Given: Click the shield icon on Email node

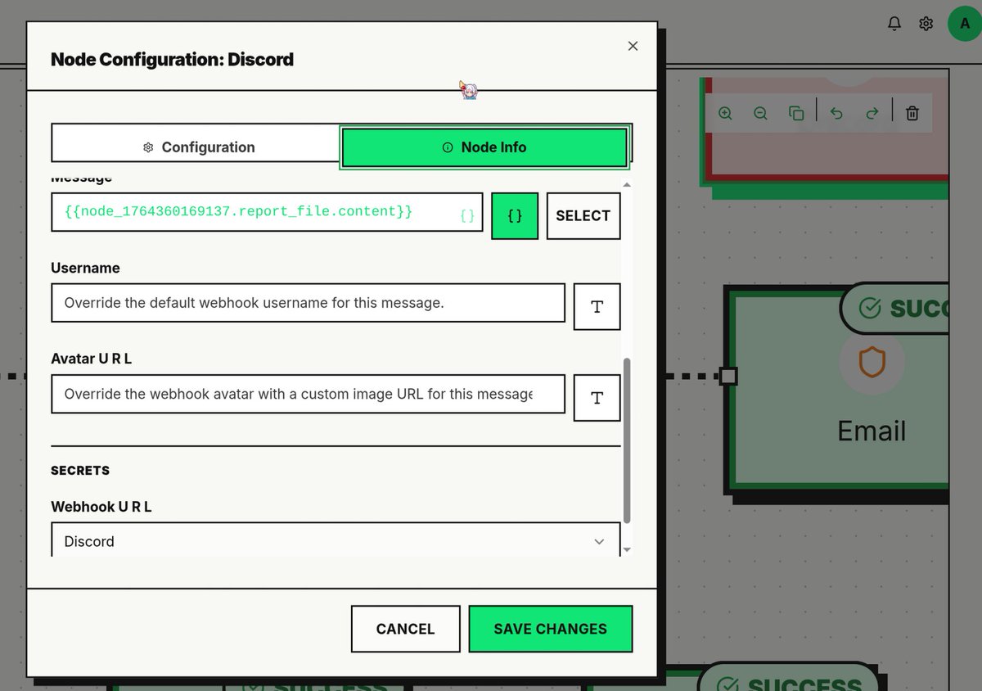Looking at the screenshot, I should 872,362.
